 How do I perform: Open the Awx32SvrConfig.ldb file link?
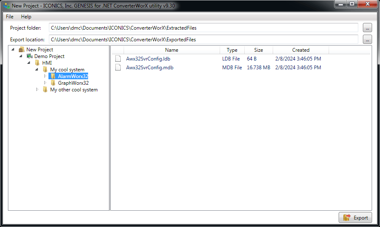click(148, 58)
